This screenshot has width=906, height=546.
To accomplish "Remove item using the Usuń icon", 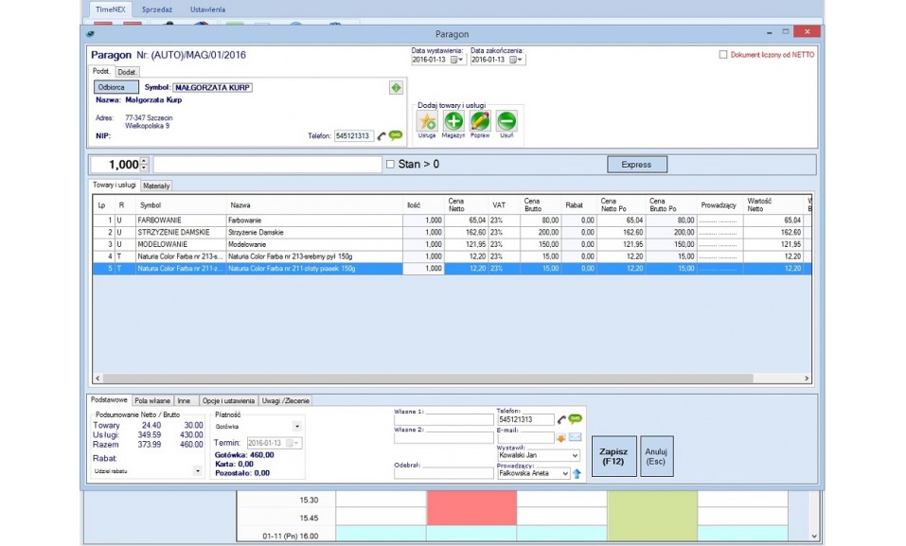I will coord(506,121).
